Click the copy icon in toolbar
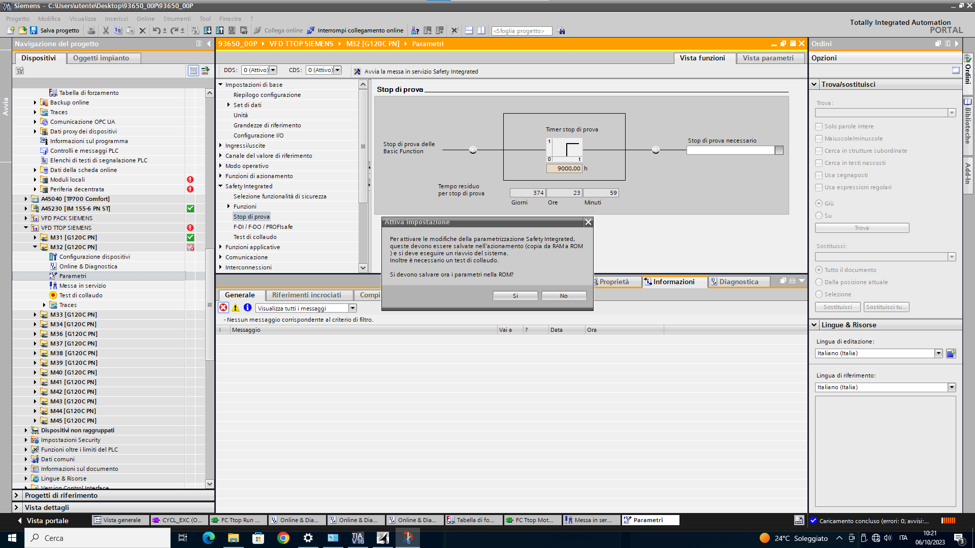Screen dimensions: 975x548 [118, 30]
